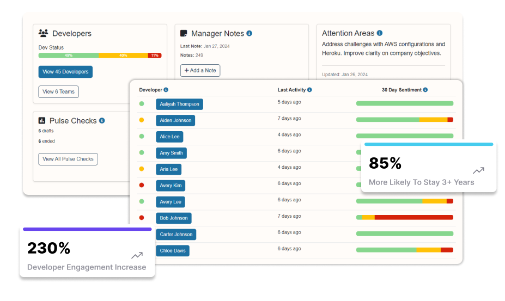Screen dimensions: 505x301
Task: Click Avery Lee's sentiment bar
Action: (x=405, y=201)
